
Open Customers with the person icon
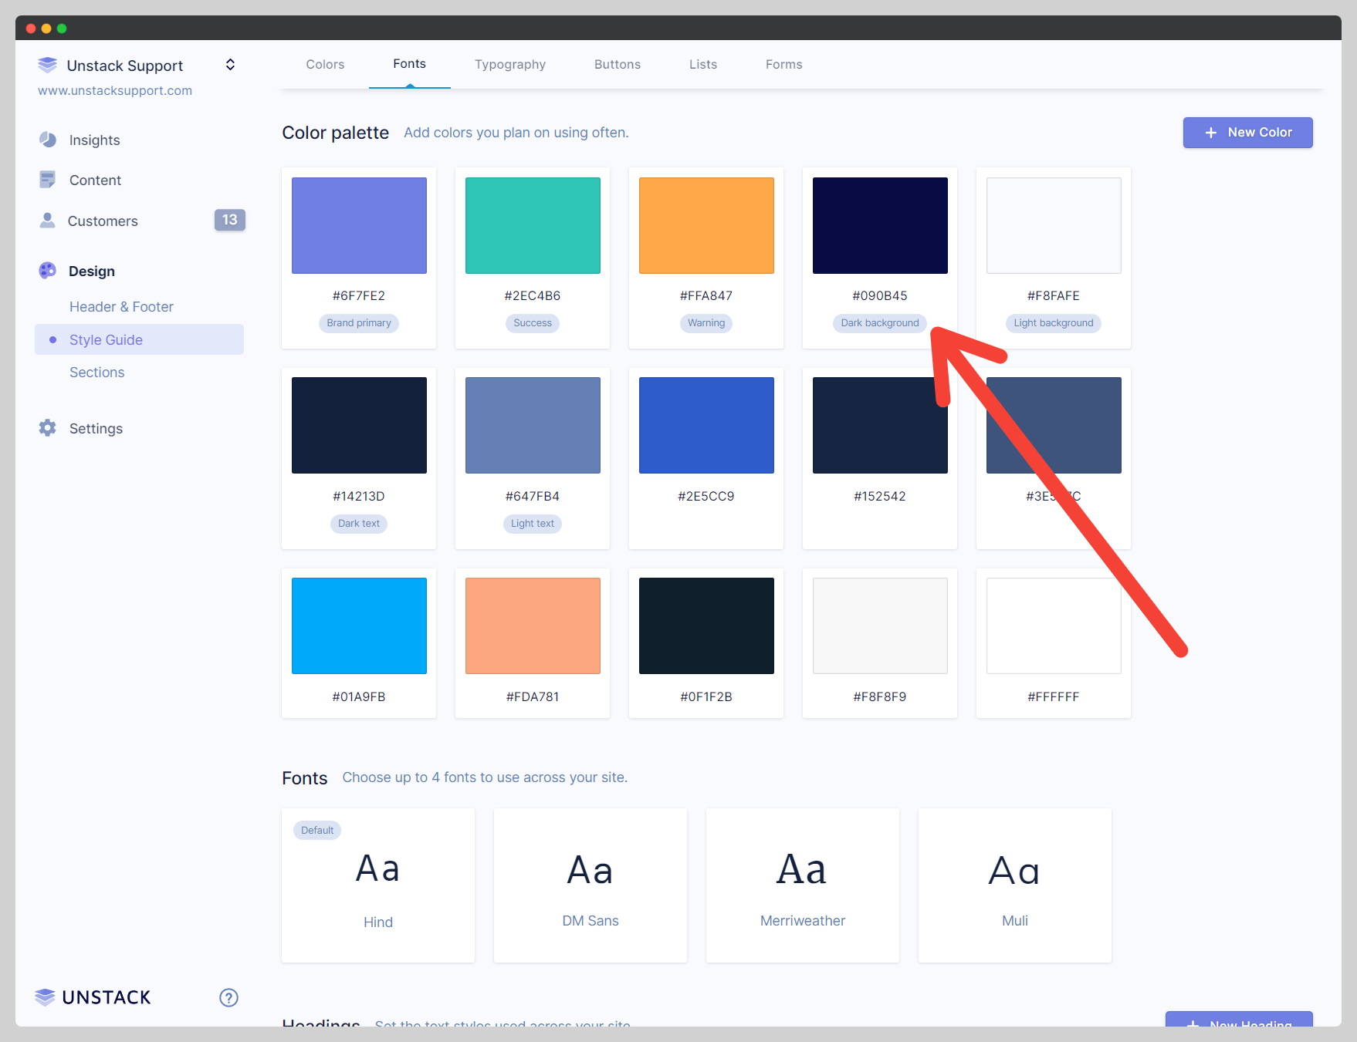click(x=47, y=221)
